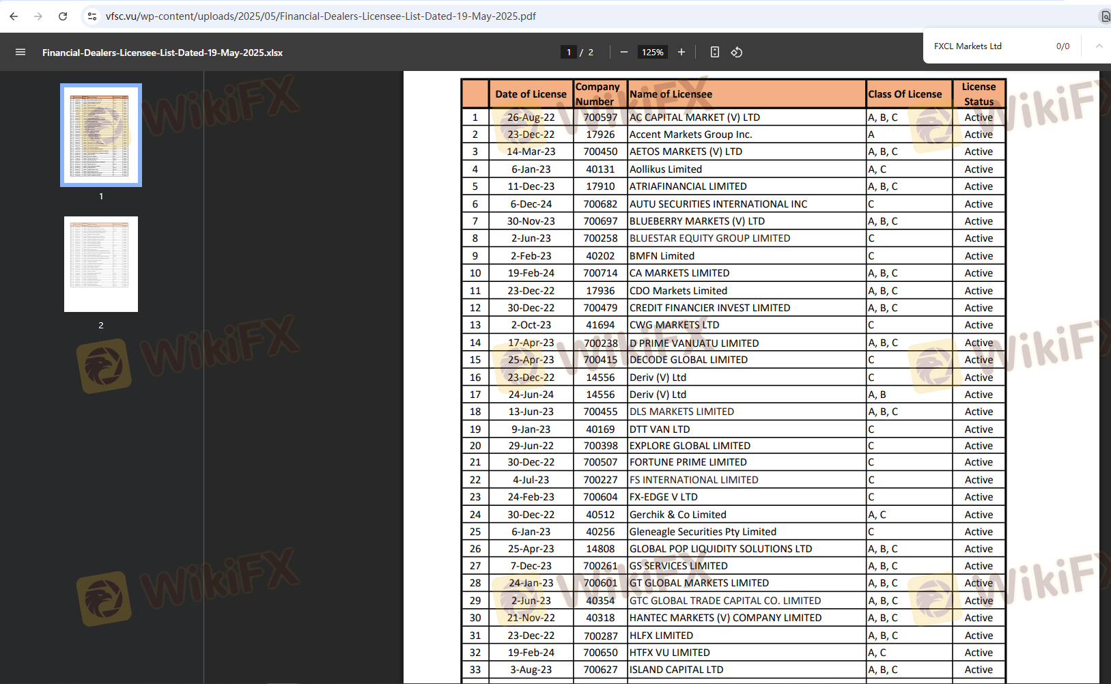Reload the current PDF page
The width and height of the screenshot is (1111, 684).
pos(63,16)
